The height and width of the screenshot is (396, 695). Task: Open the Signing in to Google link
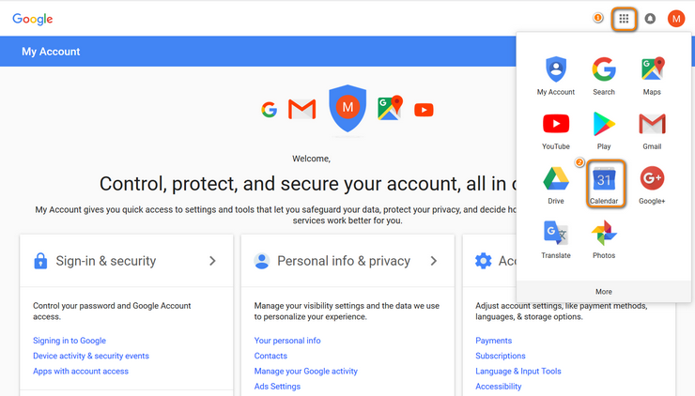(x=69, y=341)
